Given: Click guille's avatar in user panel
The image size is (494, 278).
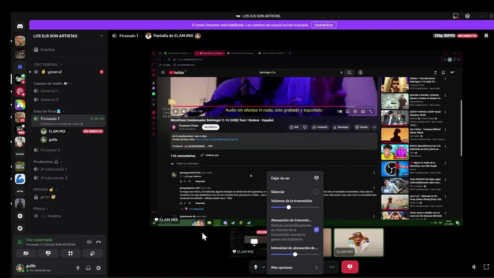Looking at the screenshot, I should [x=20, y=268].
